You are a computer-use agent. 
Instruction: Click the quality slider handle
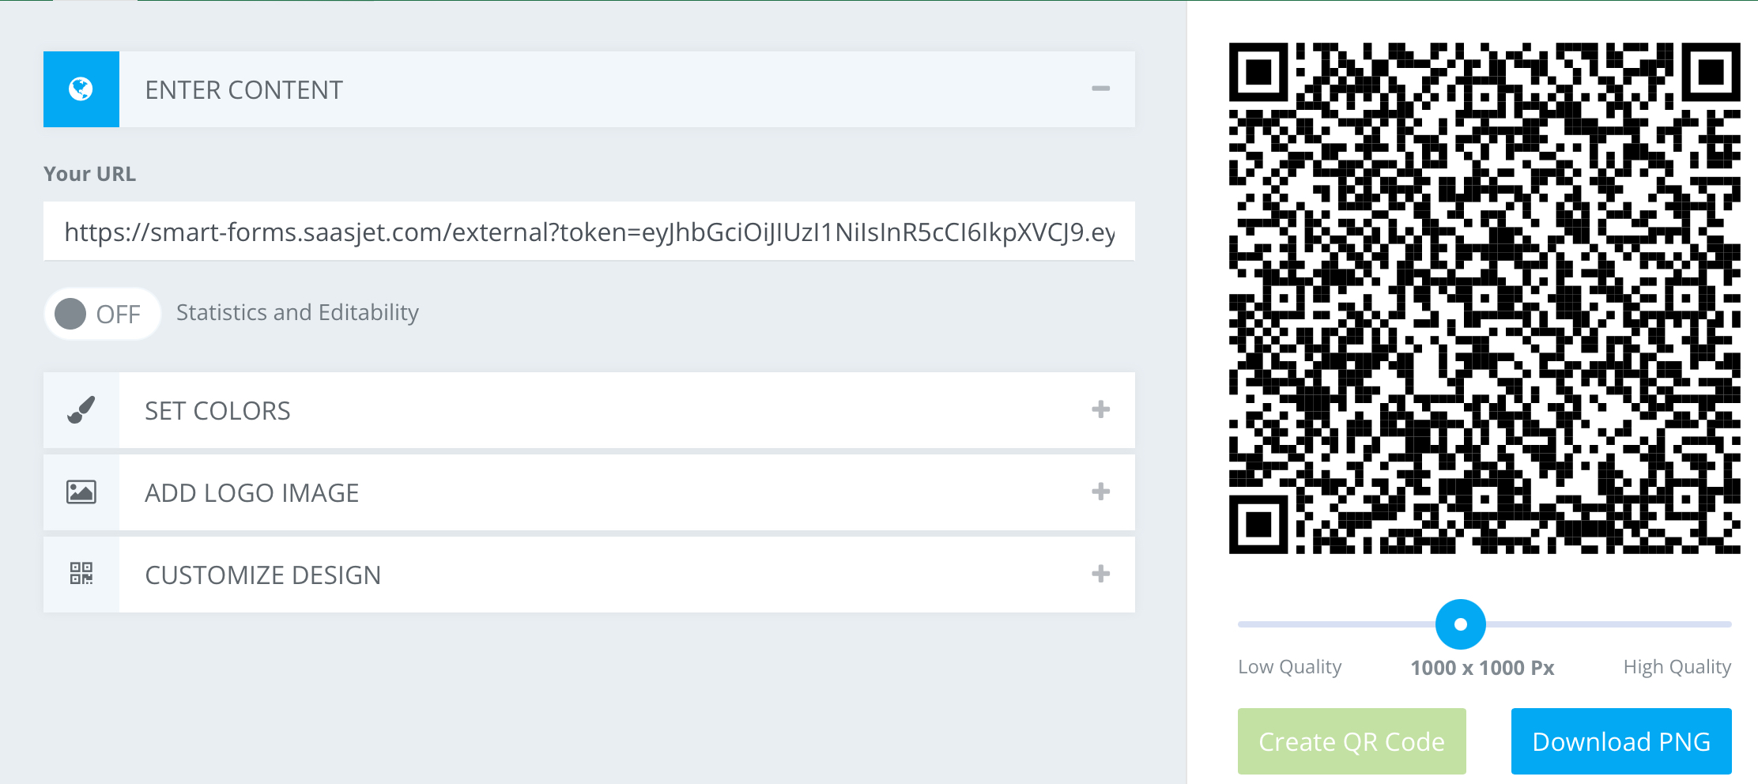point(1461,624)
